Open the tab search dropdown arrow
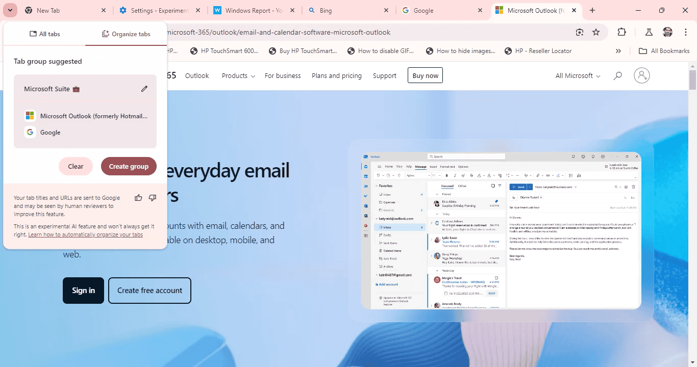The height and width of the screenshot is (367, 697). [10, 10]
